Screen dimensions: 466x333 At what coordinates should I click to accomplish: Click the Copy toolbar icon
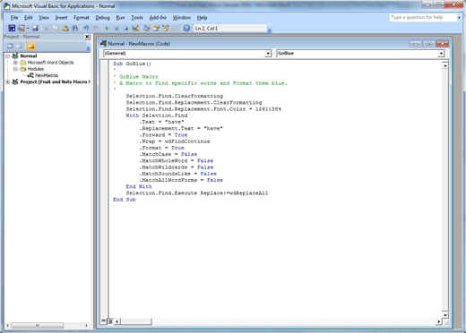(56, 29)
